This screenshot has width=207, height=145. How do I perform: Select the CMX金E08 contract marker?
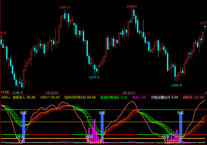[128, 93]
